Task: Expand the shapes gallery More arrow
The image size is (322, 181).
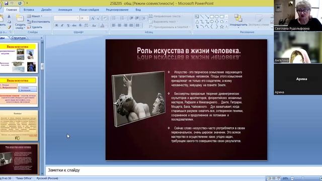Action: pos(226,27)
